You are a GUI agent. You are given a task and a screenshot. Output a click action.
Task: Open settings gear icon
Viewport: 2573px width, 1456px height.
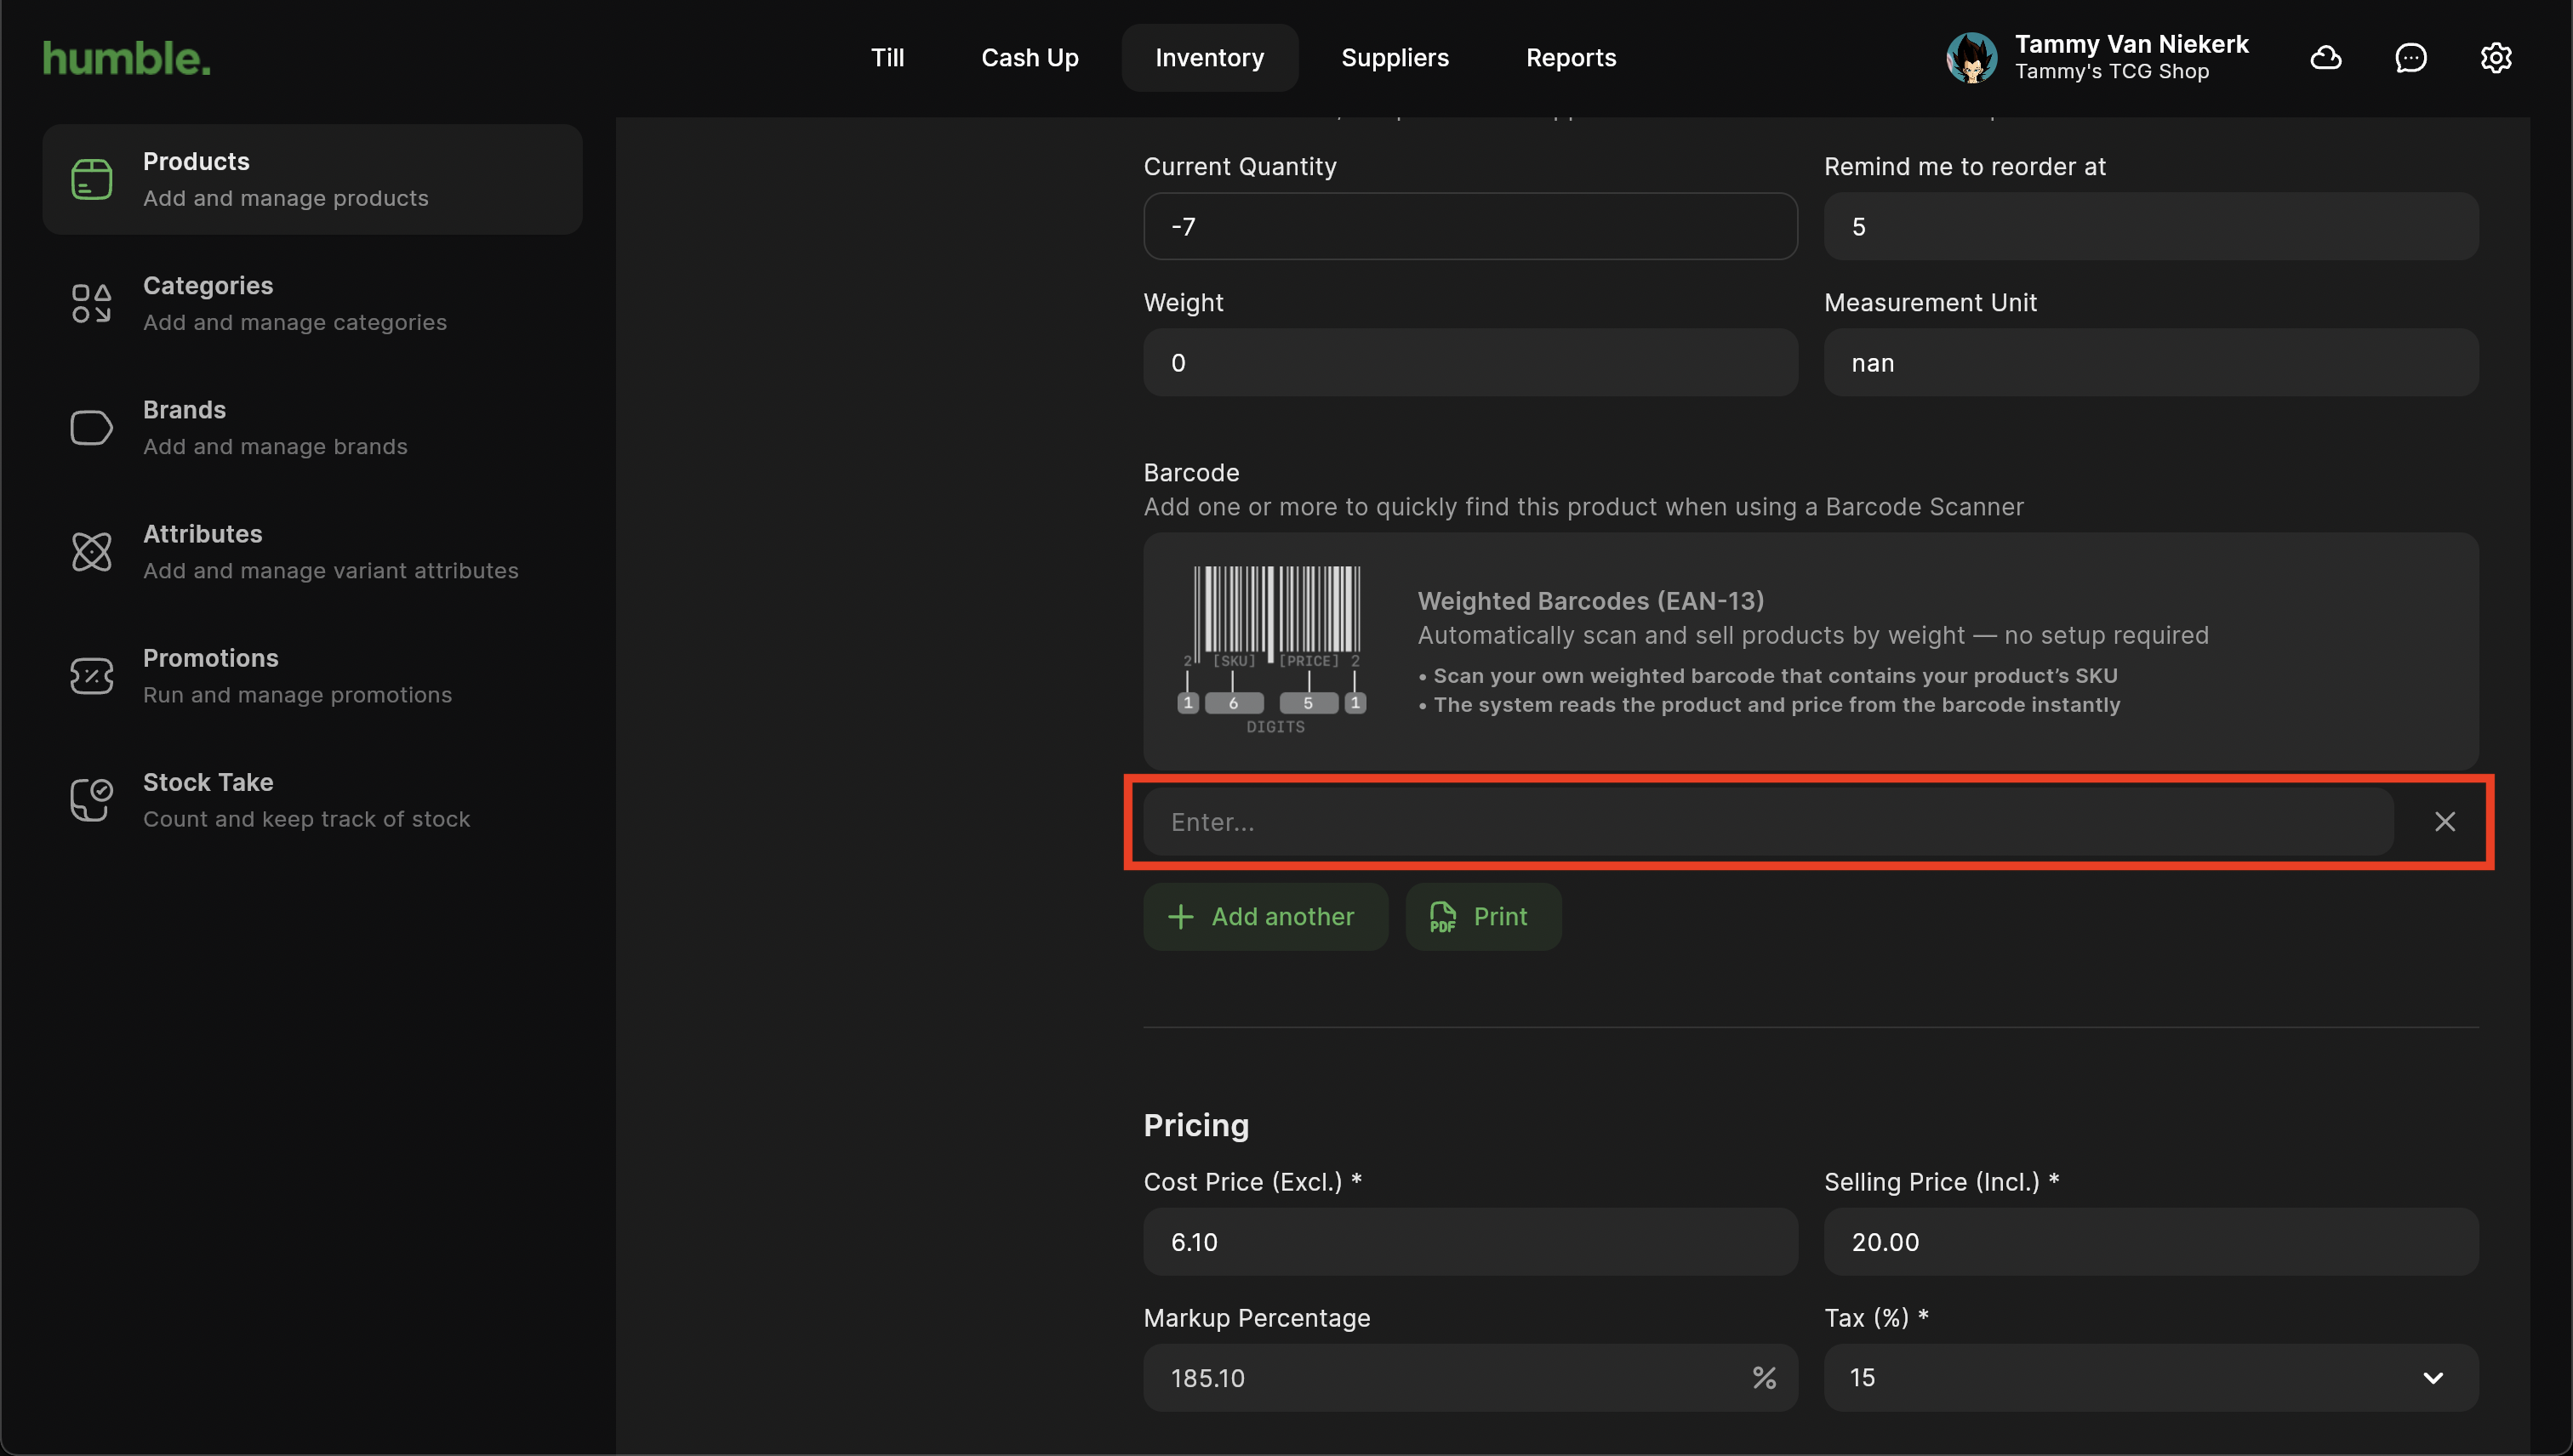[2495, 58]
